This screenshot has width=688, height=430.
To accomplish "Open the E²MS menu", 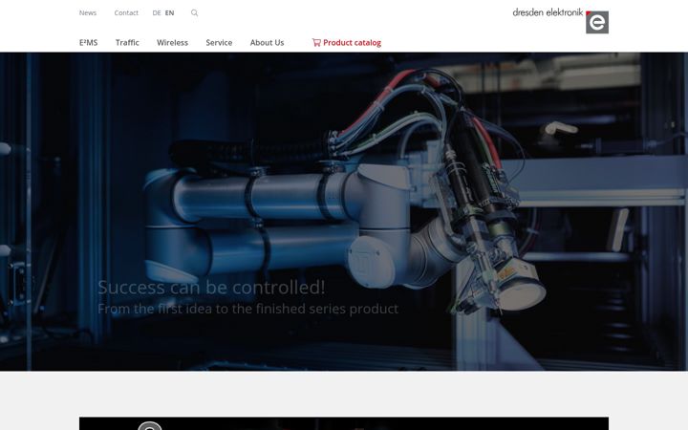I will pyautogui.click(x=89, y=43).
